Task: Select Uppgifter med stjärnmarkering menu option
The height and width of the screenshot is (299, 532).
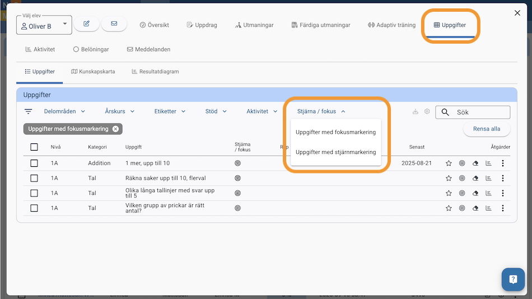Action: point(335,152)
